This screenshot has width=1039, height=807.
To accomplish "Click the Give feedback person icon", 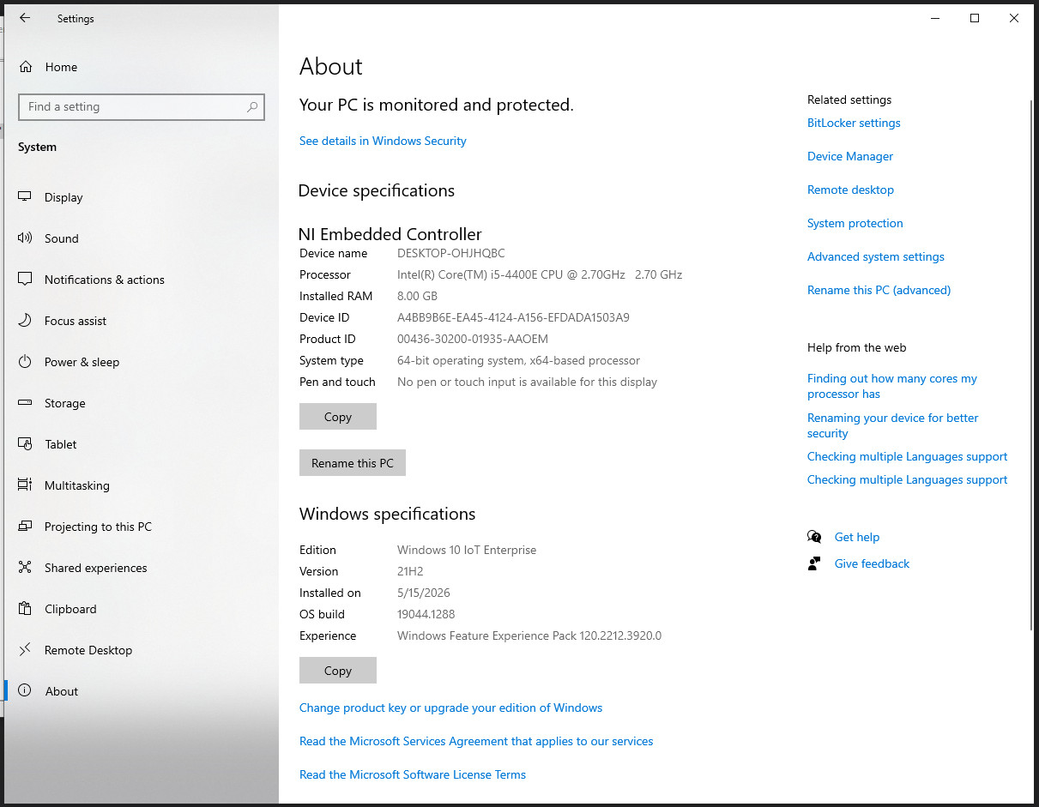I will [814, 563].
